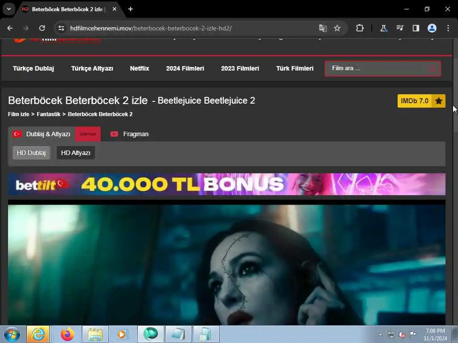Open the media controls icon
The image size is (458, 343).
click(x=399, y=28)
